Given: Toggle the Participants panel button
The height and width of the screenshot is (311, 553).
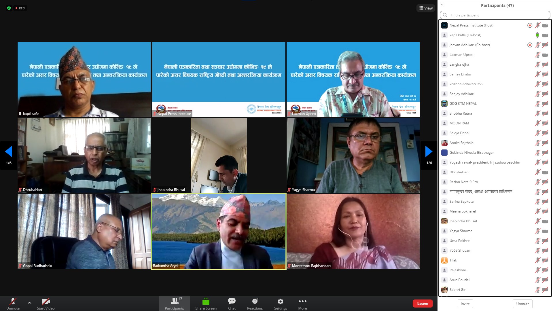Looking at the screenshot, I should (174, 304).
